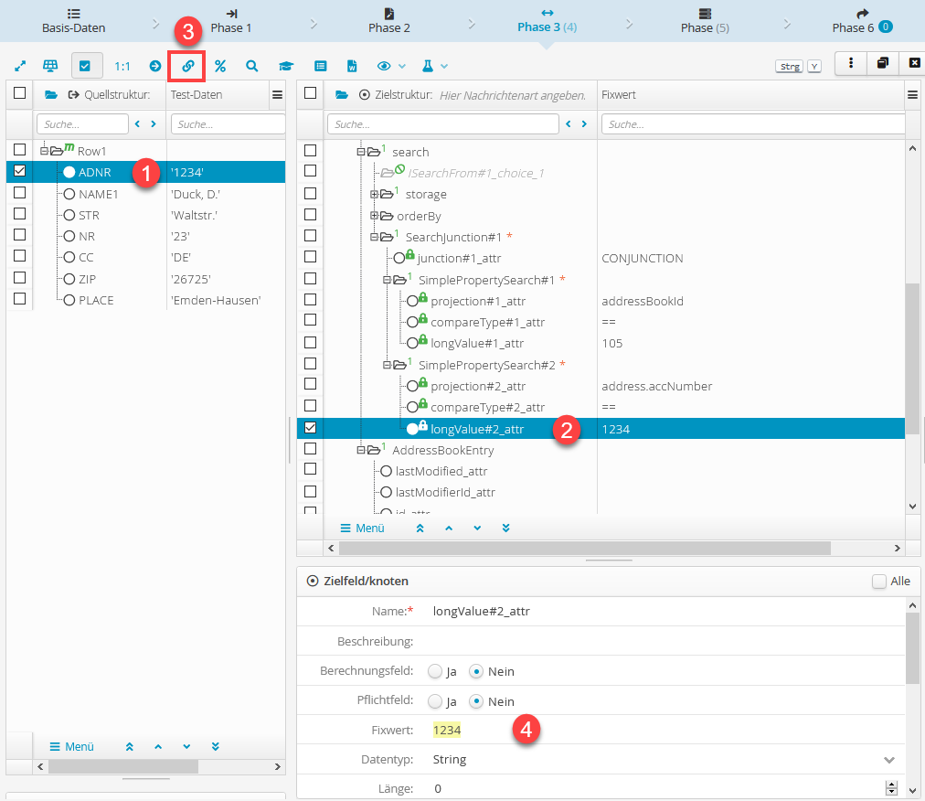
Task: Switch to Phase 2 tab
Action: pos(389,21)
